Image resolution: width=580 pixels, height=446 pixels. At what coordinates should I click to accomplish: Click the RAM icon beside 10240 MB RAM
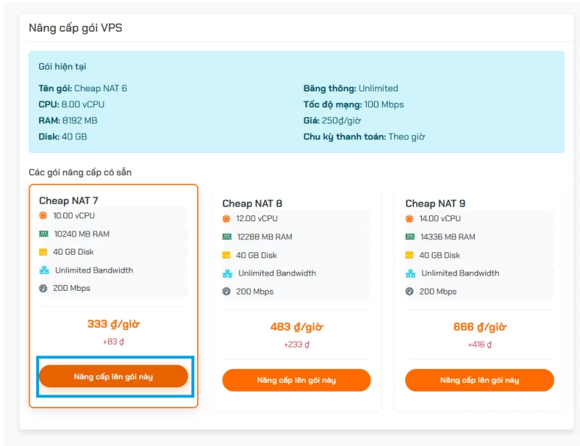(x=43, y=234)
